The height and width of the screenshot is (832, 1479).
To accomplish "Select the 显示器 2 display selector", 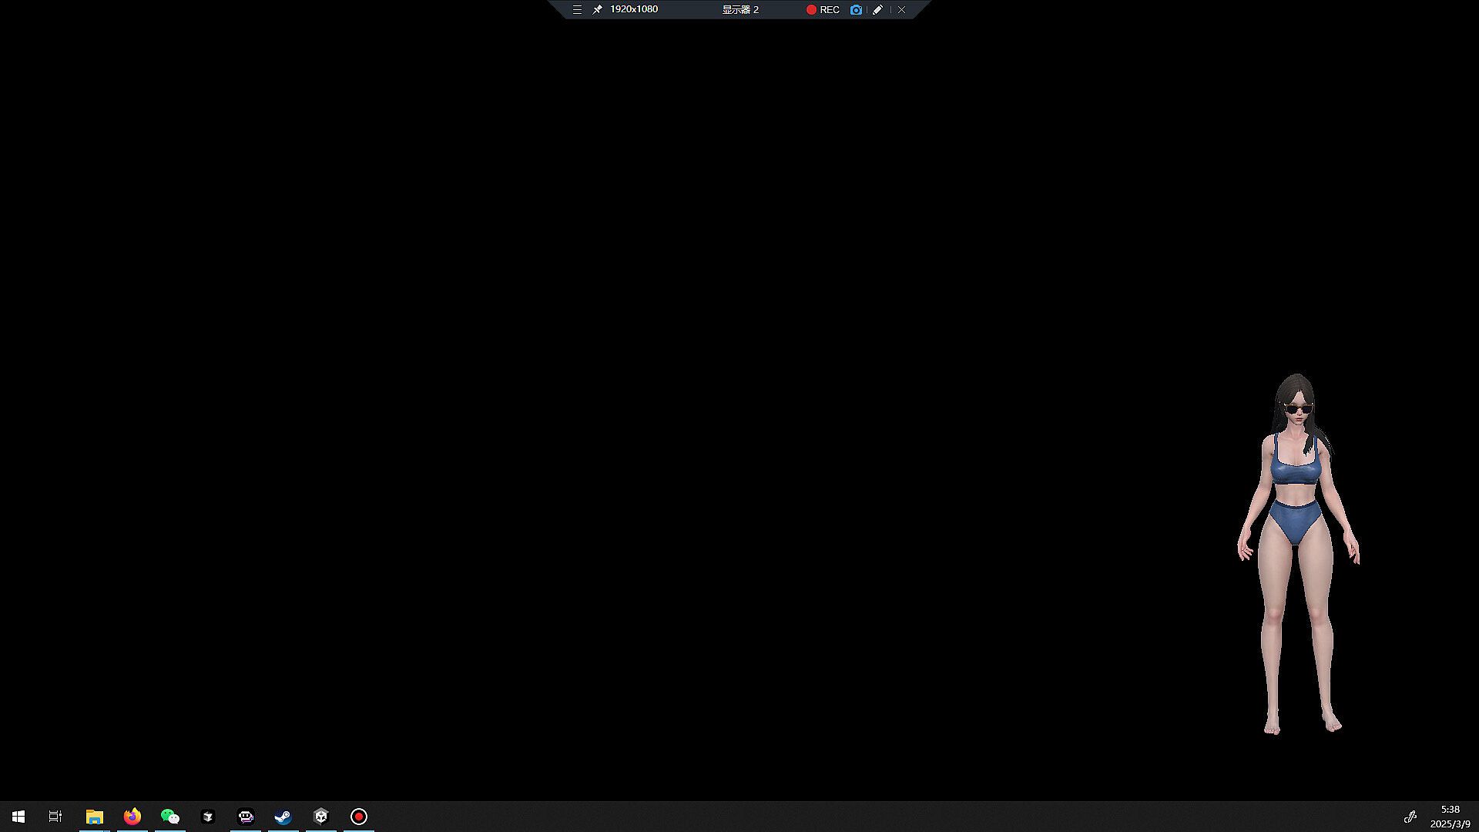I will click(740, 10).
